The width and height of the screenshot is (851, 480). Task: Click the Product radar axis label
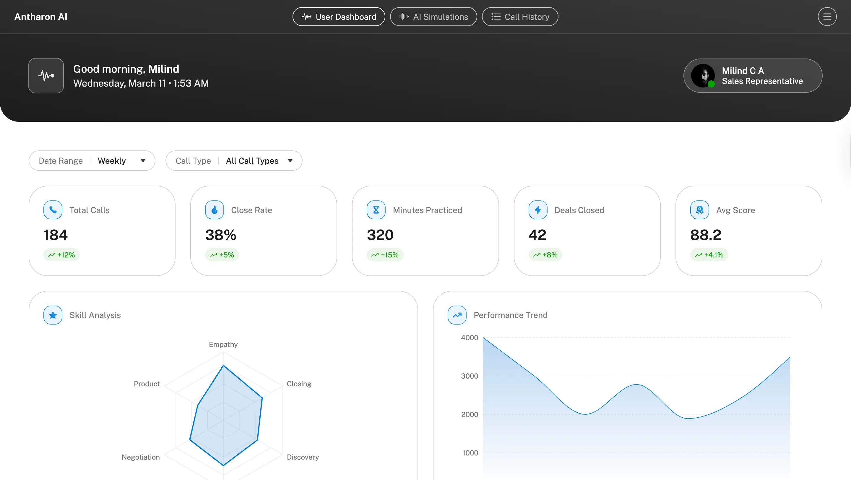point(147,384)
